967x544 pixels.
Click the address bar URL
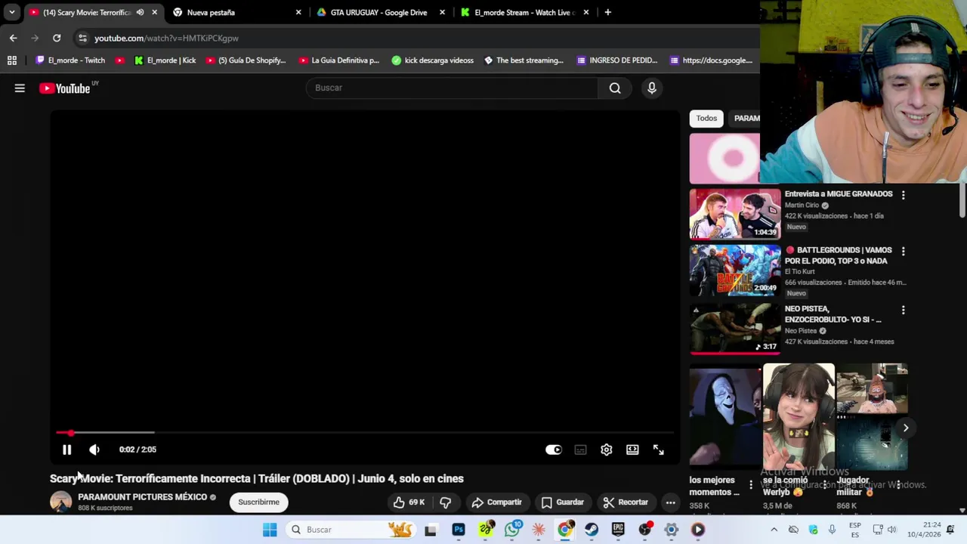click(x=166, y=38)
